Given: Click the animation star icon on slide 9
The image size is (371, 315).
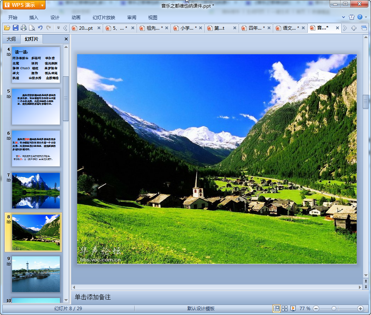Looking at the screenshot, I should tap(9, 264).
